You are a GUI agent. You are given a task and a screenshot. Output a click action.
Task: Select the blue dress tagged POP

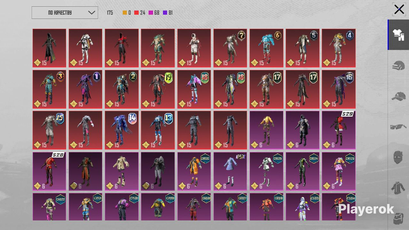(x=230, y=171)
